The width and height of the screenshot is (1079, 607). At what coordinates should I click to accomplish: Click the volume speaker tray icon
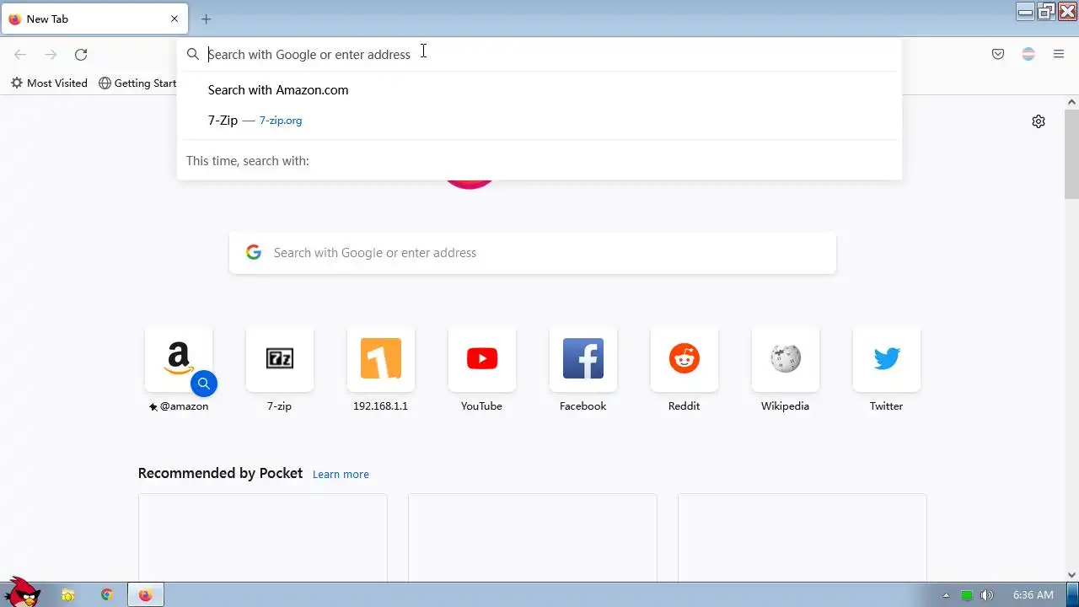987,595
